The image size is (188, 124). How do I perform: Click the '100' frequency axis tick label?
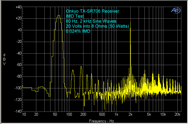coord(69,114)
